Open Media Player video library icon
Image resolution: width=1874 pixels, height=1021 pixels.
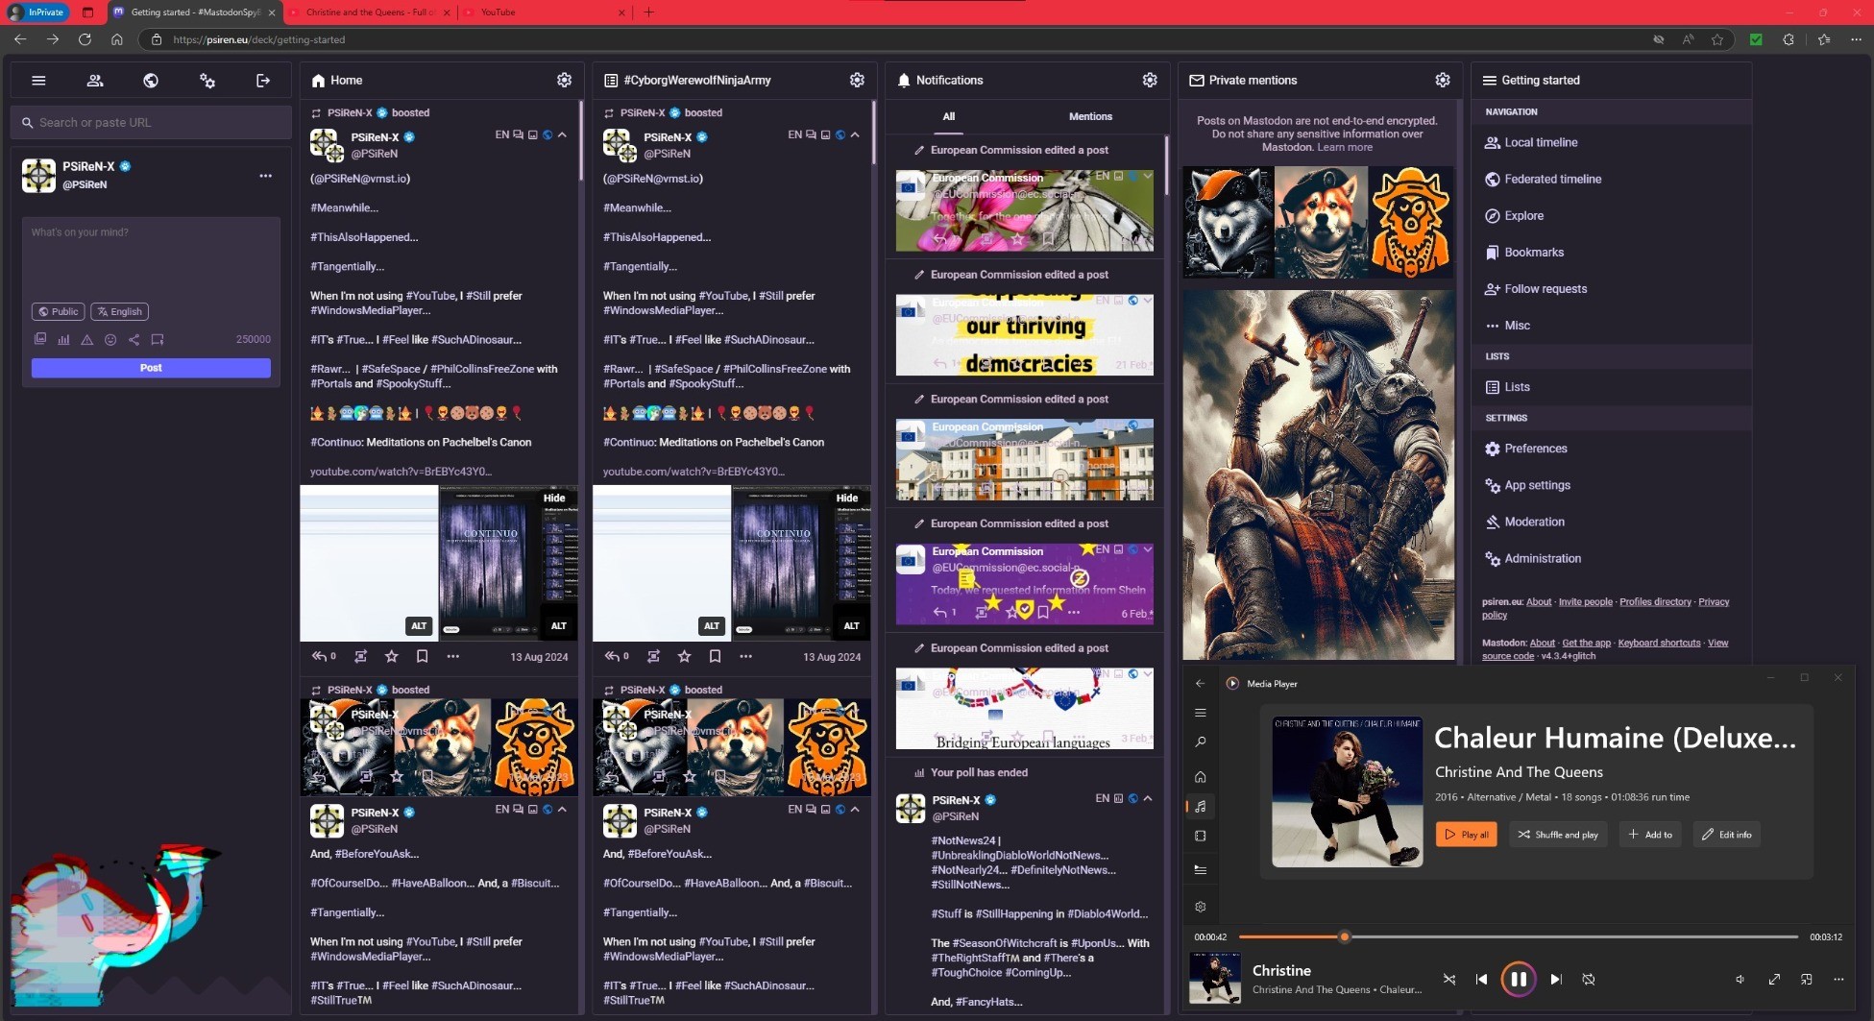(1201, 836)
